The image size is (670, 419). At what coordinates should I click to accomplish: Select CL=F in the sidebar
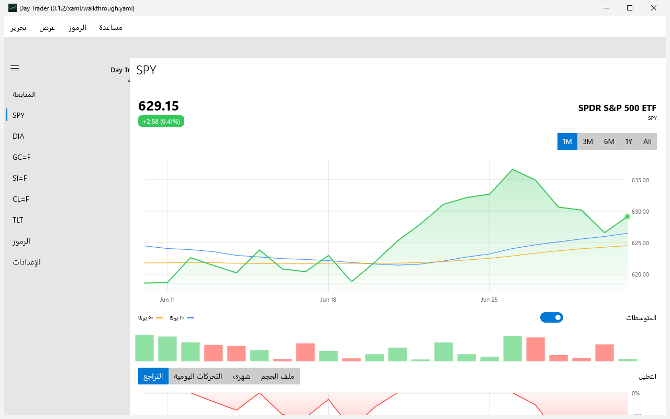click(67, 199)
